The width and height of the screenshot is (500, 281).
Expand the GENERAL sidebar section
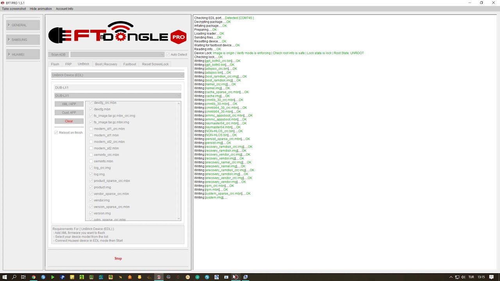23,25
